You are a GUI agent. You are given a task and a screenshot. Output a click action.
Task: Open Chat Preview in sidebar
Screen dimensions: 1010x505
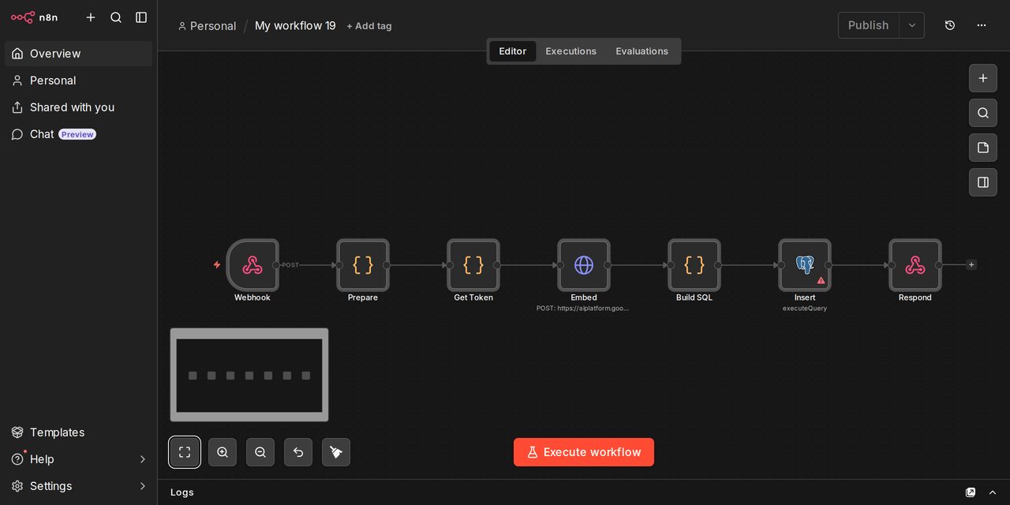(79, 134)
